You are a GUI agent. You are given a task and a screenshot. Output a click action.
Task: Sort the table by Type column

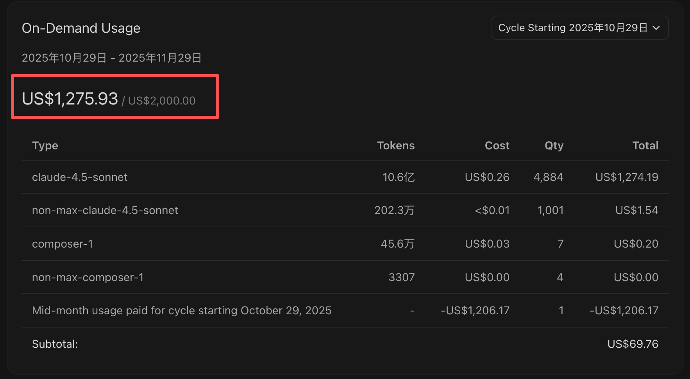click(45, 145)
